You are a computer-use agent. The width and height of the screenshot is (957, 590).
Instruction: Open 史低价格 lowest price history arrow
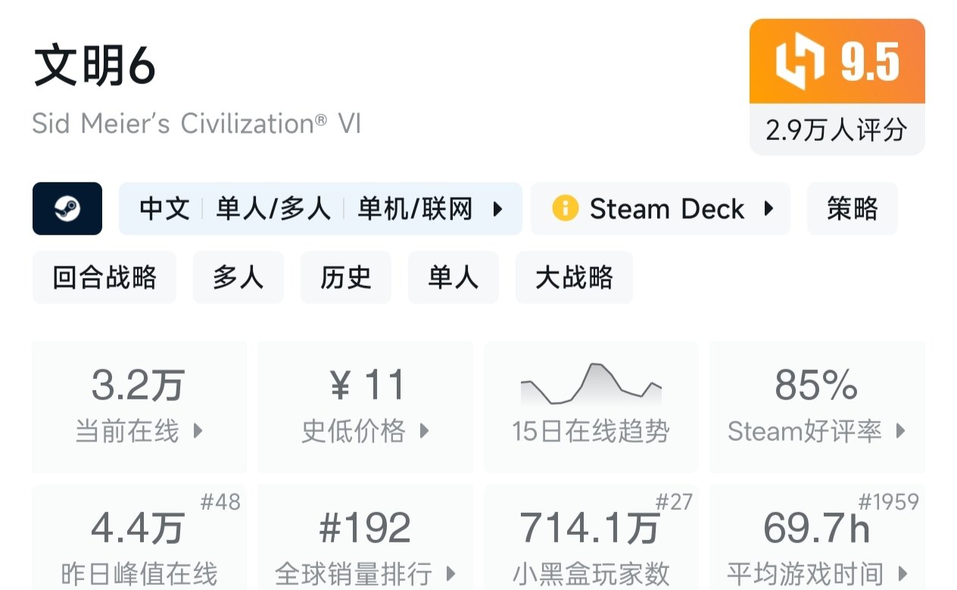pyautogui.click(x=424, y=431)
